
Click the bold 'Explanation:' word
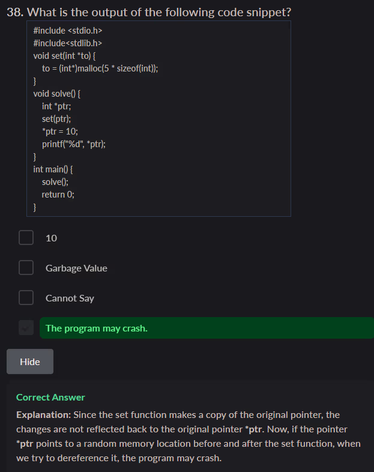43,415
